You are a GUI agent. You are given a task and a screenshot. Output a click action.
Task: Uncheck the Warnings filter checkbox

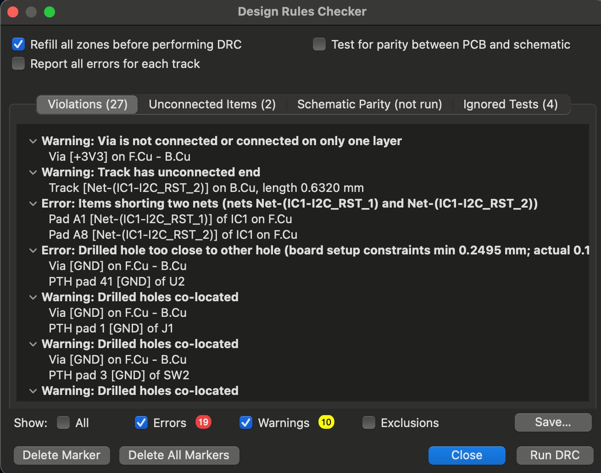246,423
